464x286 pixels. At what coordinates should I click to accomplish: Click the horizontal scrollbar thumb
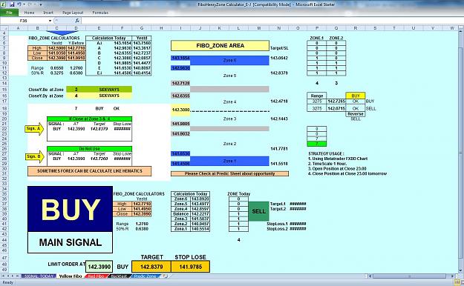[x=409, y=276]
